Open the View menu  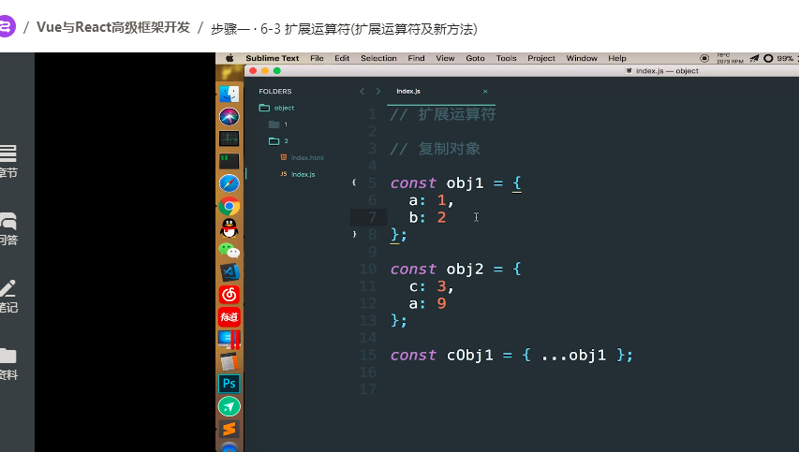[445, 58]
